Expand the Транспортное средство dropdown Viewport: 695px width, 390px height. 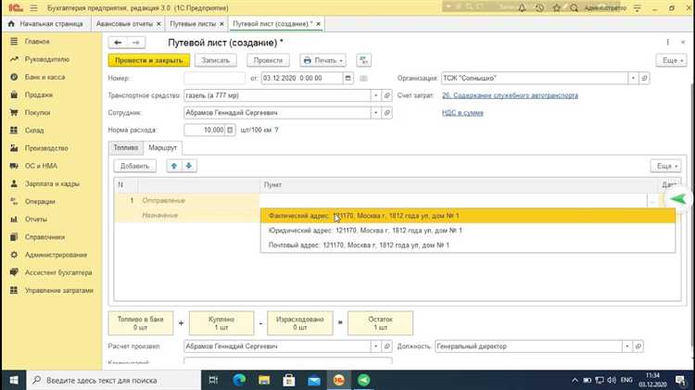click(376, 95)
